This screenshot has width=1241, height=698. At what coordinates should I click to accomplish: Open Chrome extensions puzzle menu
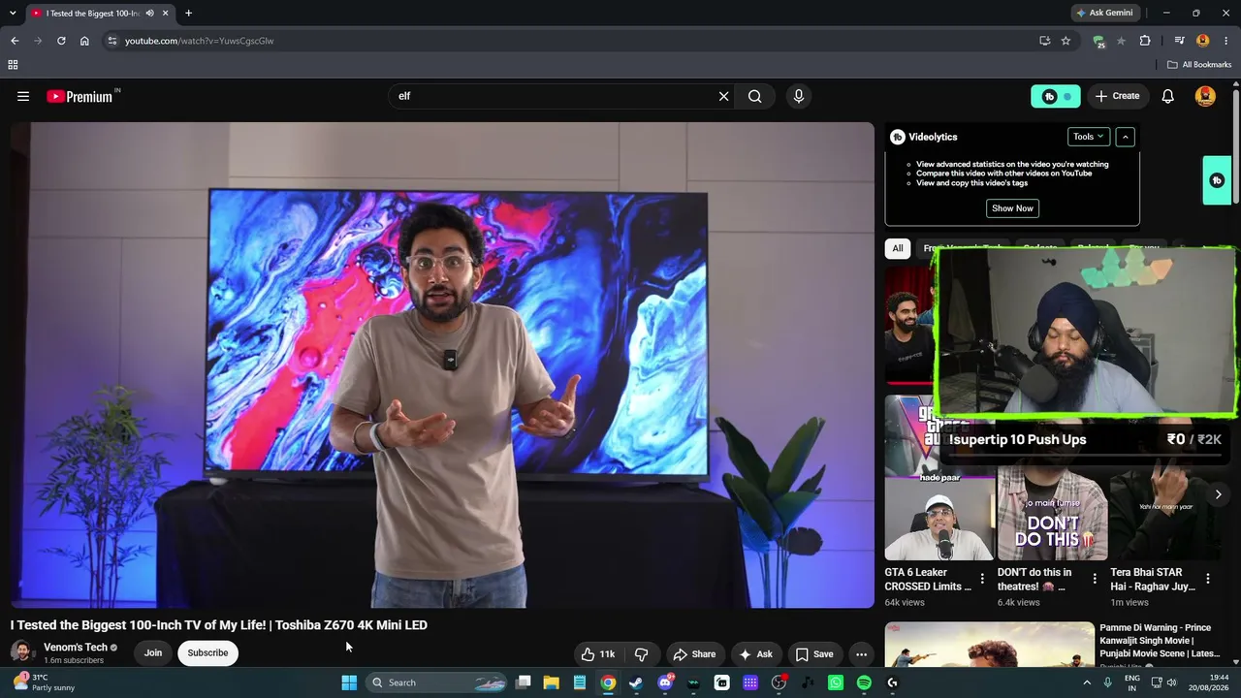coord(1145,41)
